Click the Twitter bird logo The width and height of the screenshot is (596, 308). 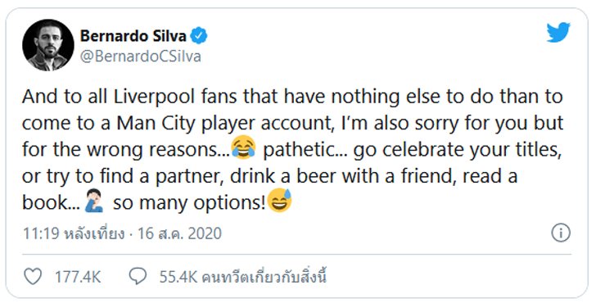(558, 32)
